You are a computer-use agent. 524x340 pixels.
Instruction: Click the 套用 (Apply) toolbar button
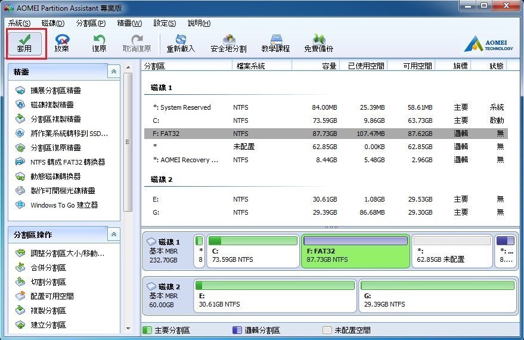24,44
